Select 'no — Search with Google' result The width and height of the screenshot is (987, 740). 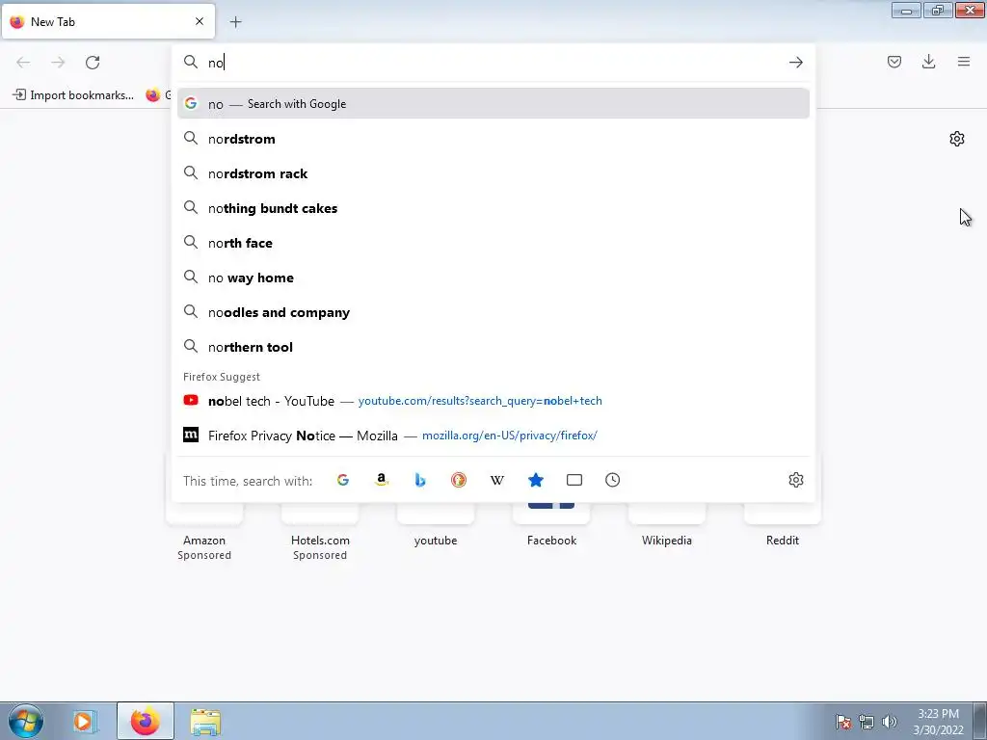493,104
